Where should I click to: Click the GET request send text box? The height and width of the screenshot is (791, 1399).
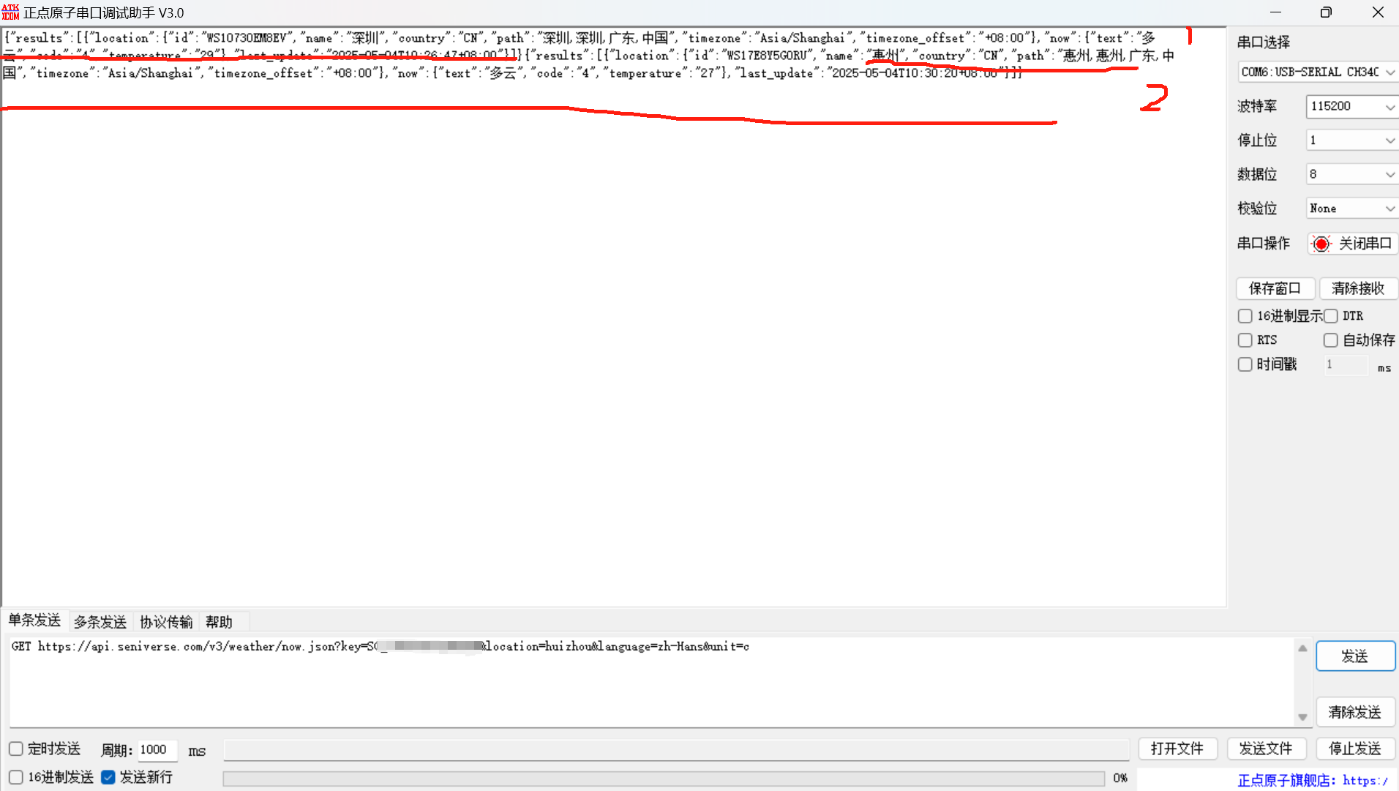click(651, 682)
